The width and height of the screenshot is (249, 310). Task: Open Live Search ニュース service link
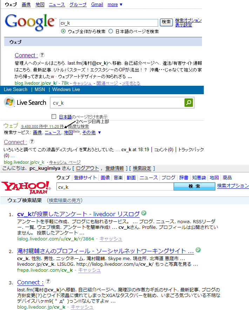53,133
